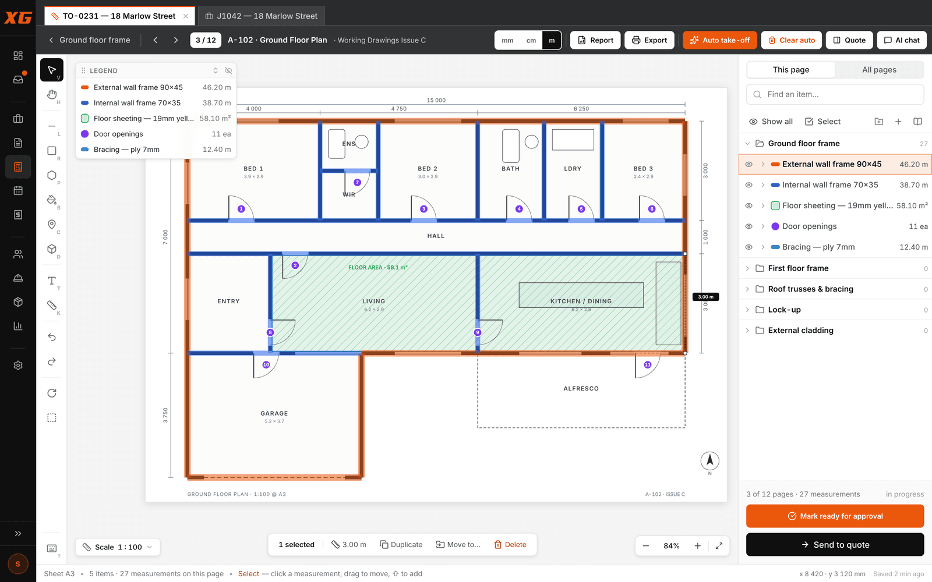Enter fullscreen view of the drawing
This screenshot has width=932, height=582.
click(719, 546)
